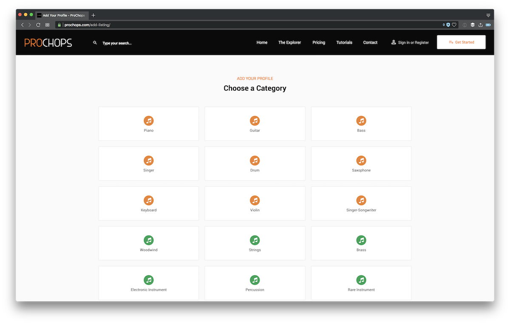Open the browser tab list menu
The width and height of the screenshot is (510, 324).
tap(488, 15)
